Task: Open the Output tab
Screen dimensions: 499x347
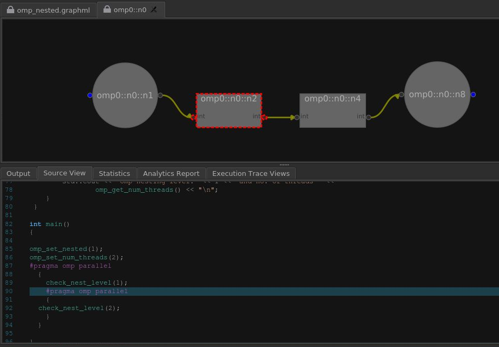Action: pos(18,173)
